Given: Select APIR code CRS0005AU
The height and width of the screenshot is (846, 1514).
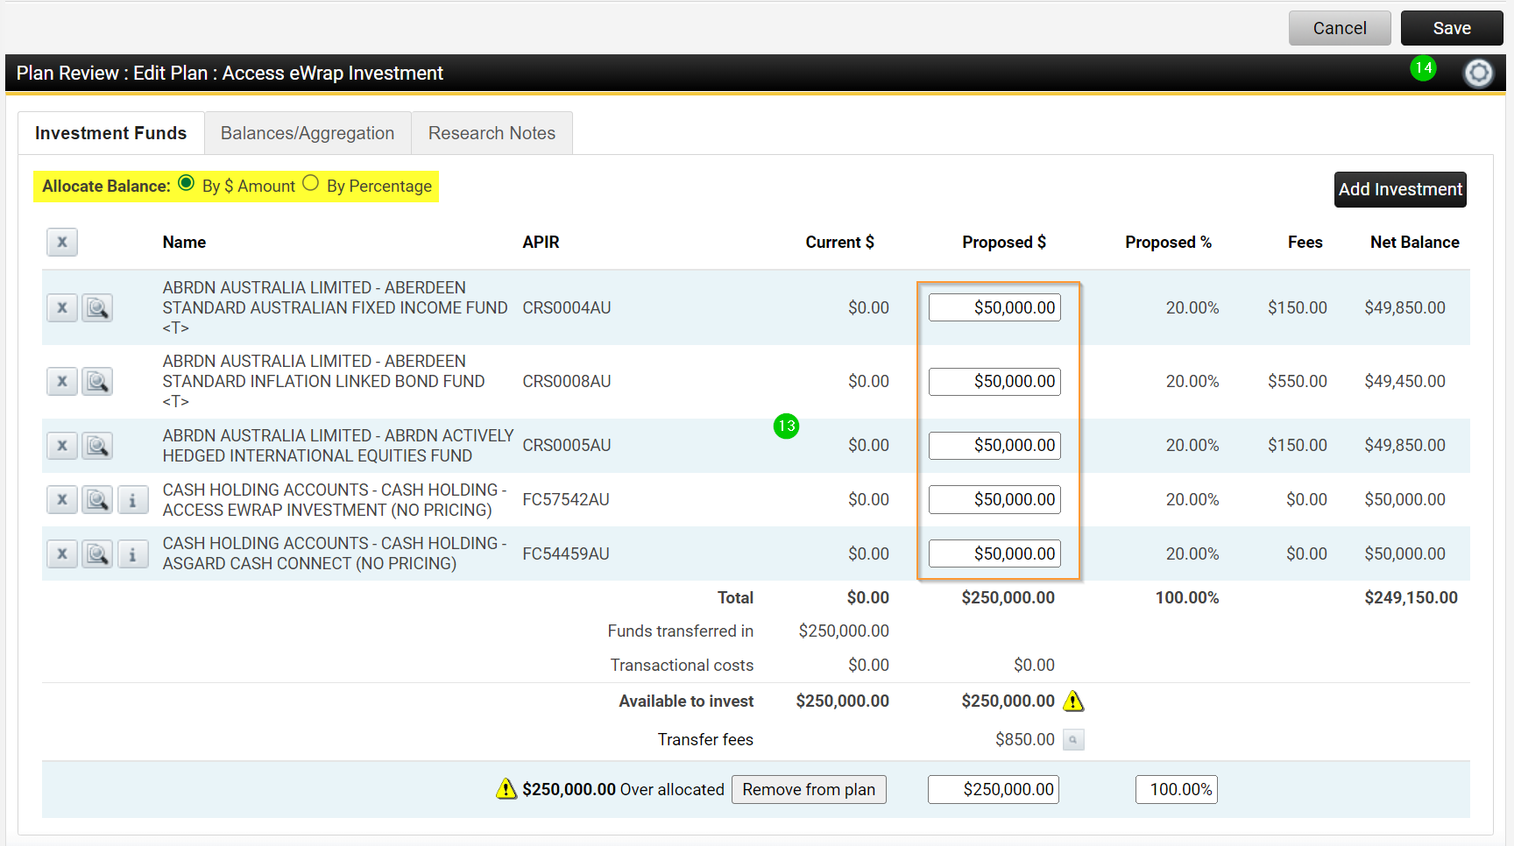Looking at the screenshot, I should 567,445.
